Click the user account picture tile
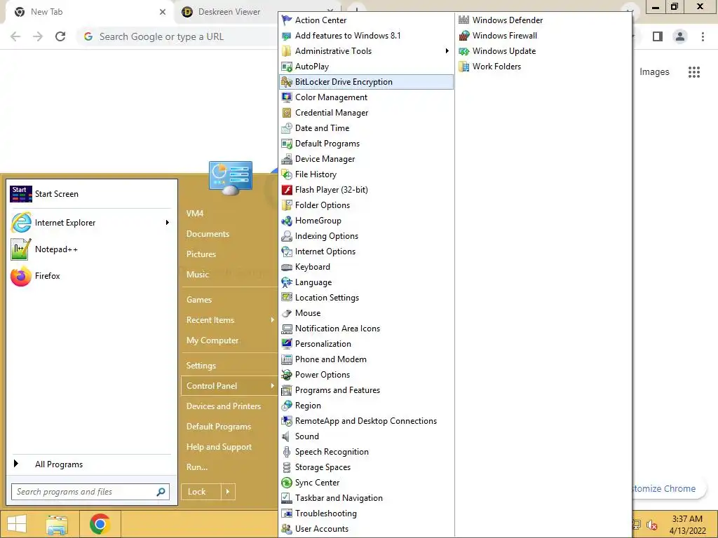This screenshot has height=538, width=718. (231, 179)
